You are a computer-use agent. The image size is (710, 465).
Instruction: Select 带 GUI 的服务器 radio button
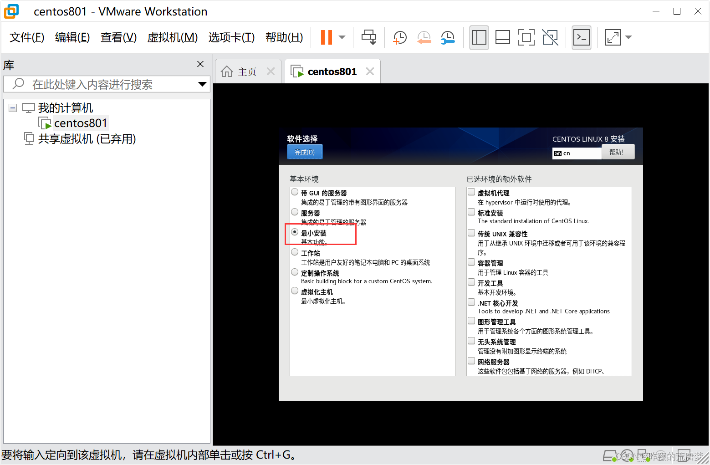tap(295, 192)
